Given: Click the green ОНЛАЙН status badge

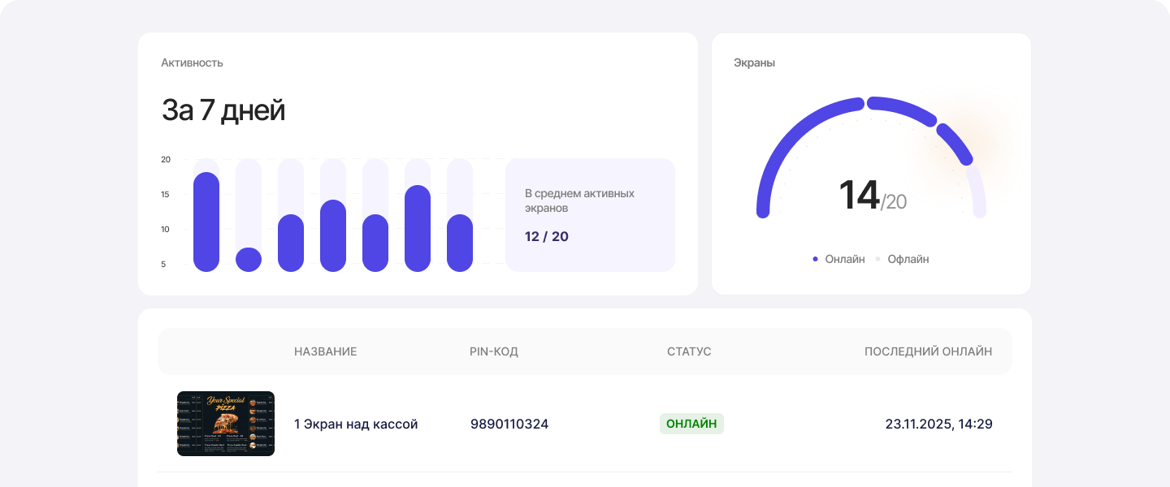Looking at the screenshot, I should point(691,424).
